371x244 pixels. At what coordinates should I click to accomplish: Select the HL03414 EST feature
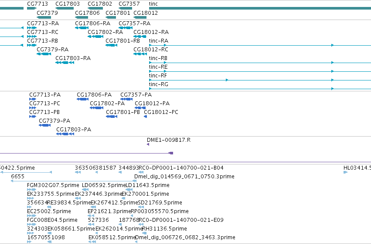click(345, 172)
